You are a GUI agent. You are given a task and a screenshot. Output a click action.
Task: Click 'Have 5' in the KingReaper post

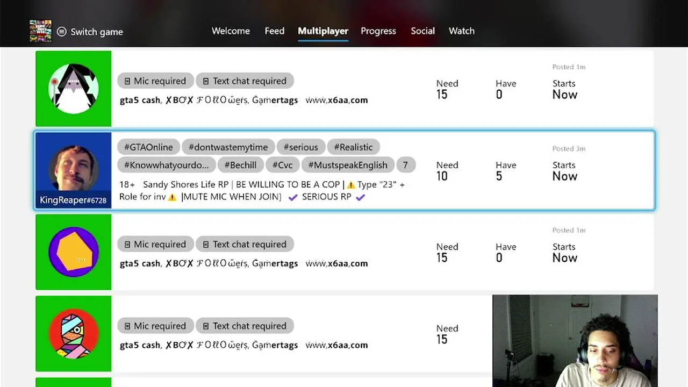coord(506,171)
